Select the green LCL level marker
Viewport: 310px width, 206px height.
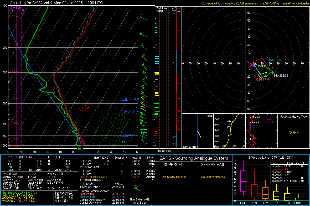[x=125, y=142]
